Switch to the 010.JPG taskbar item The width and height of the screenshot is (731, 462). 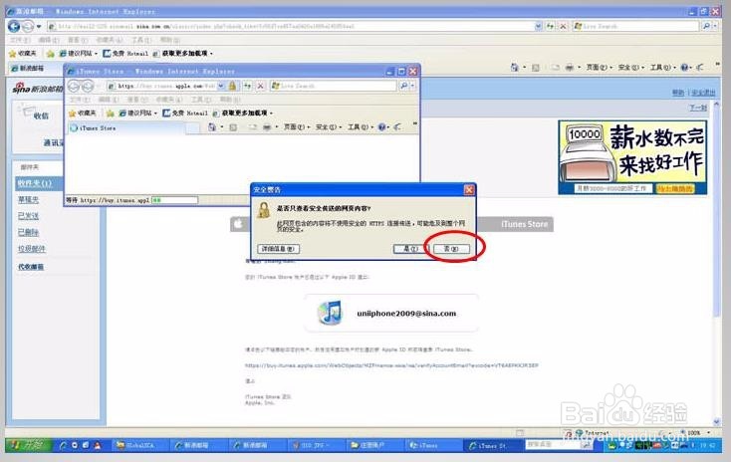pyautogui.click(x=316, y=446)
